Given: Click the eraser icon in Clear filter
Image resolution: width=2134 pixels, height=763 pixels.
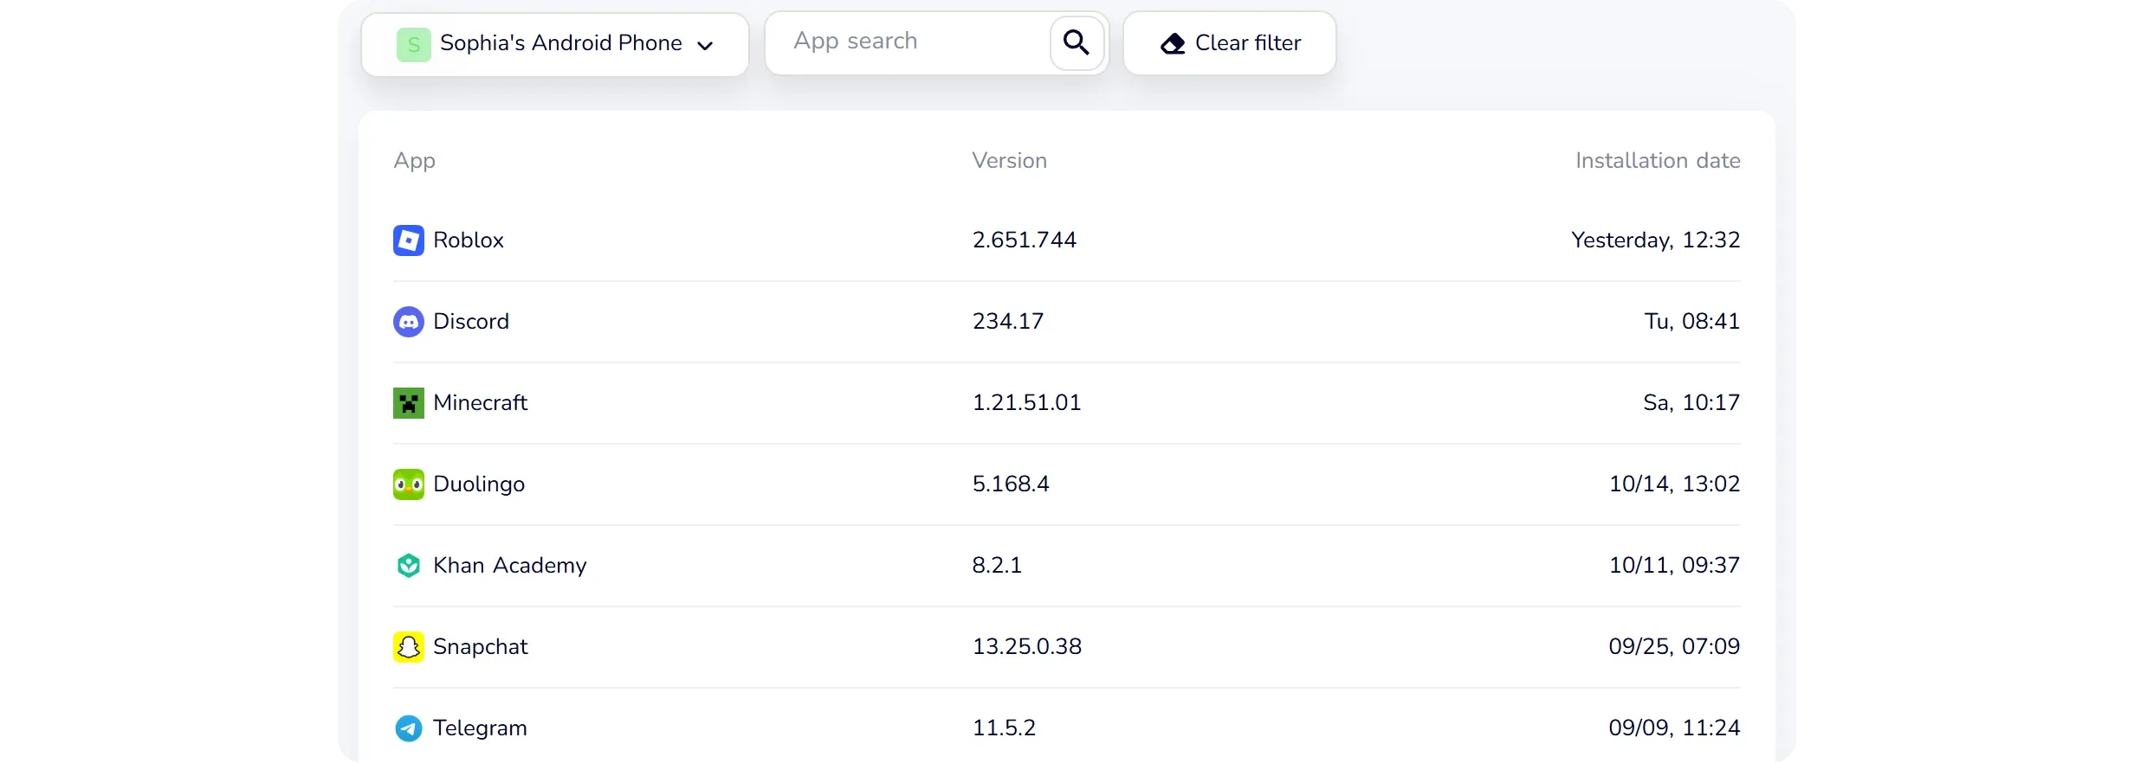Looking at the screenshot, I should point(1173,43).
